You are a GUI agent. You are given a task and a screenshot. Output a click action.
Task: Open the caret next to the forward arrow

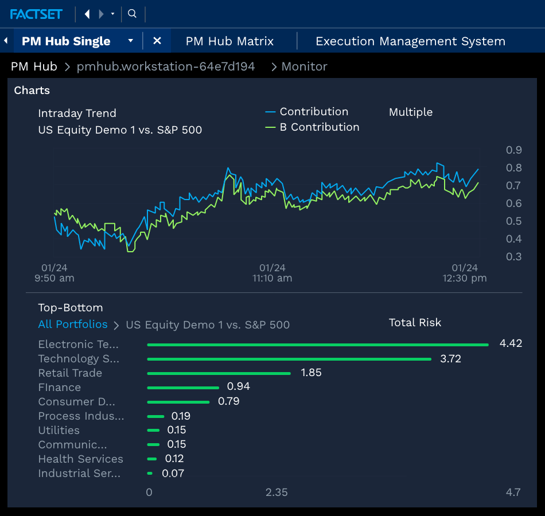pos(112,14)
